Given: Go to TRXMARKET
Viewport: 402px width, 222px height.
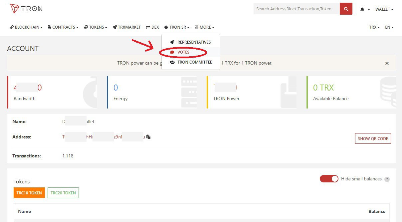Looking at the screenshot, I should (127, 27).
